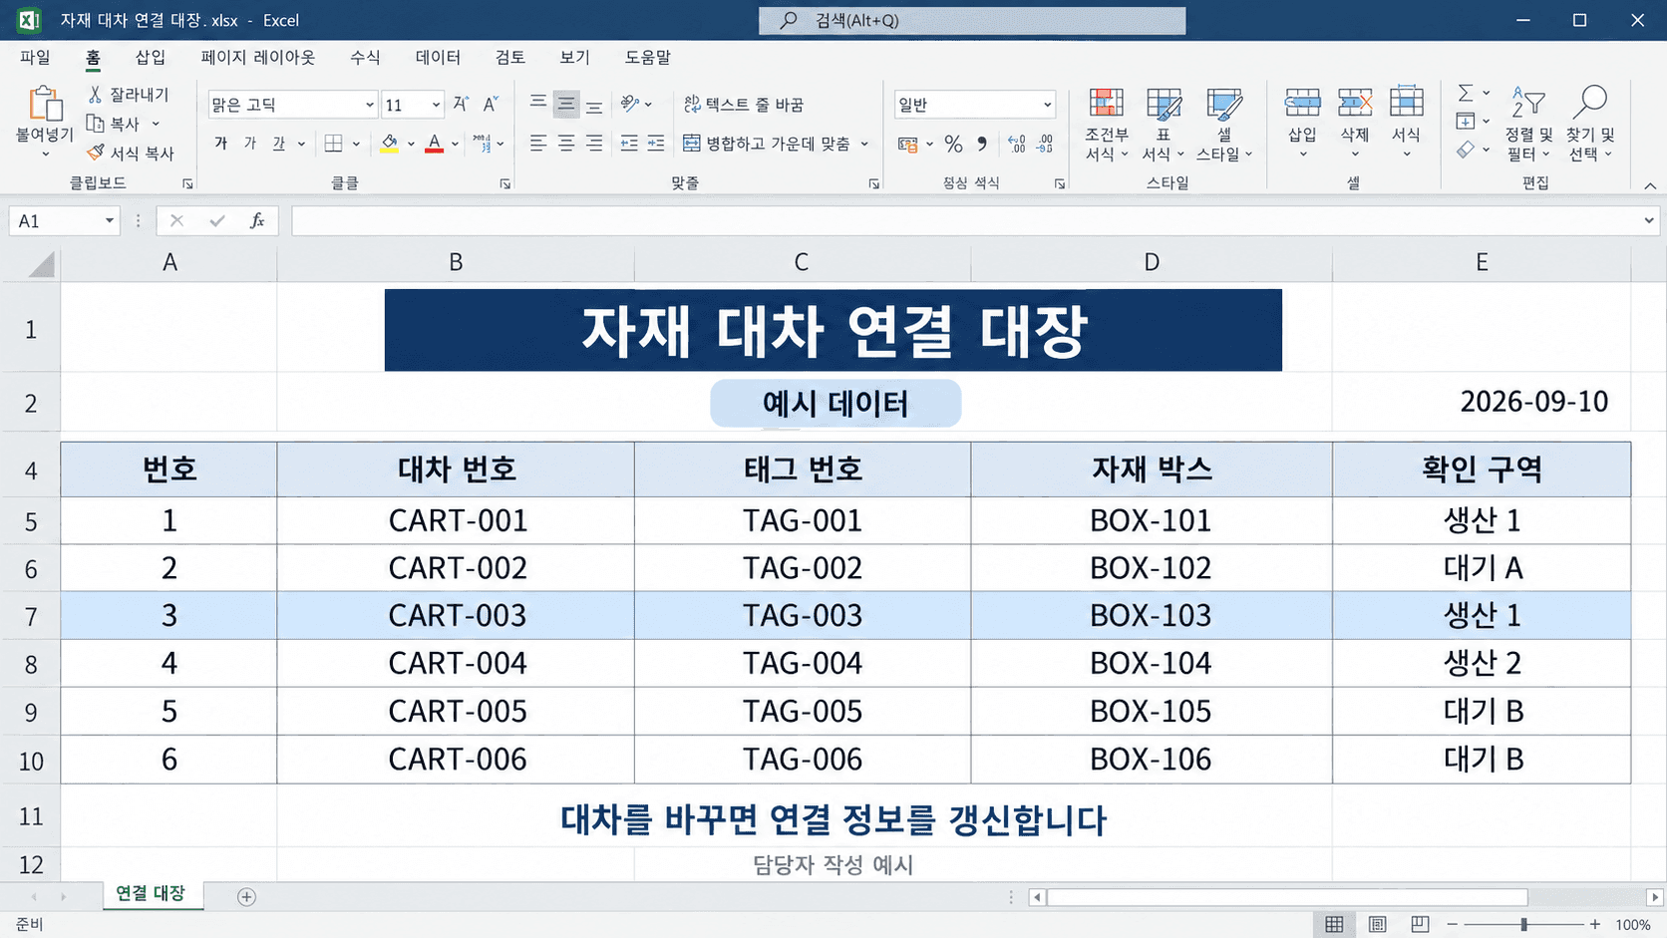Collapse the ribbon with the chevron
Viewport: 1667px width, 938px height.
[1650, 185]
